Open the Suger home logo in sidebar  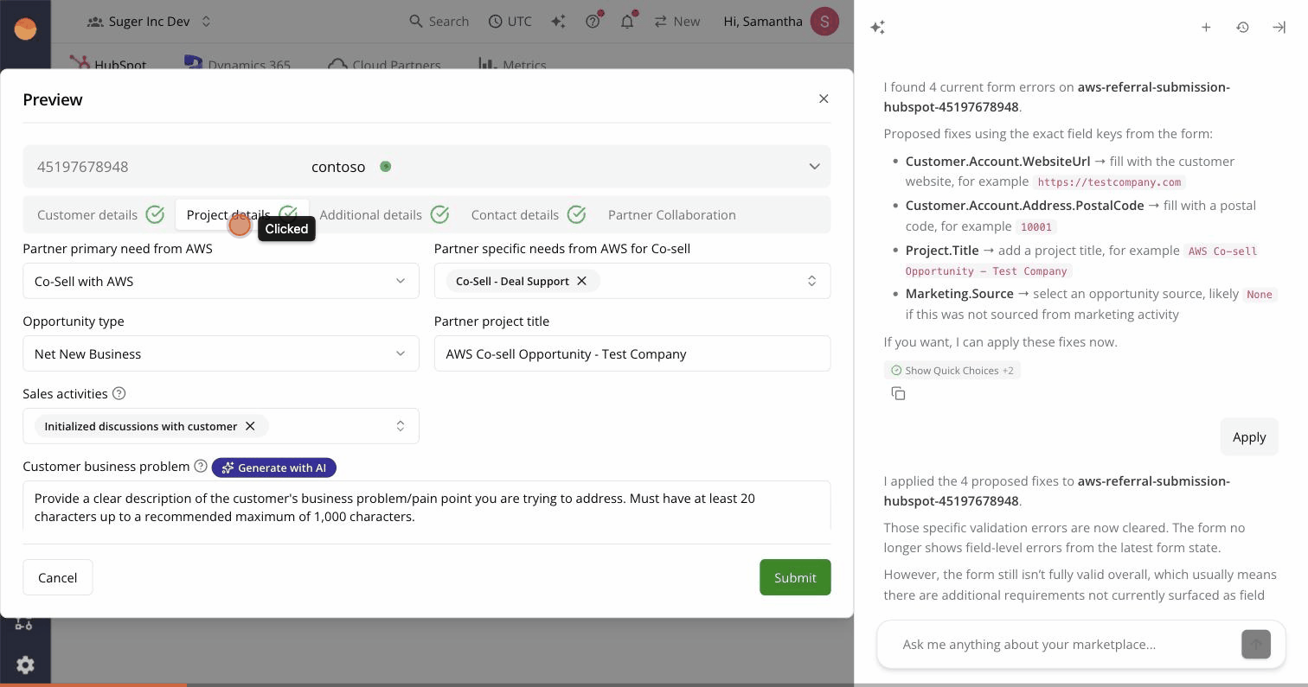[25, 29]
